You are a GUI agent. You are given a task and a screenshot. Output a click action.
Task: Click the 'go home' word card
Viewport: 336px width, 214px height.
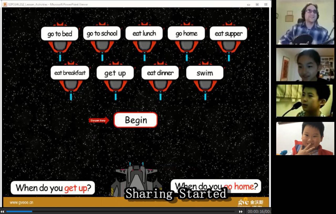(x=186, y=33)
